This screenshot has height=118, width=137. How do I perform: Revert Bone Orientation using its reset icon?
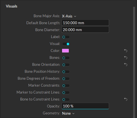point(126,64)
